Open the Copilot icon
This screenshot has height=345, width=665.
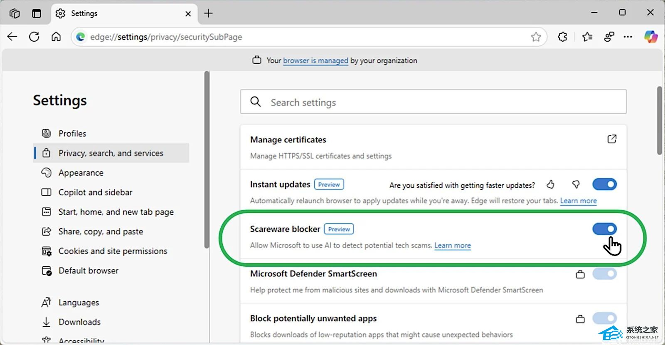pyautogui.click(x=651, y=37)
